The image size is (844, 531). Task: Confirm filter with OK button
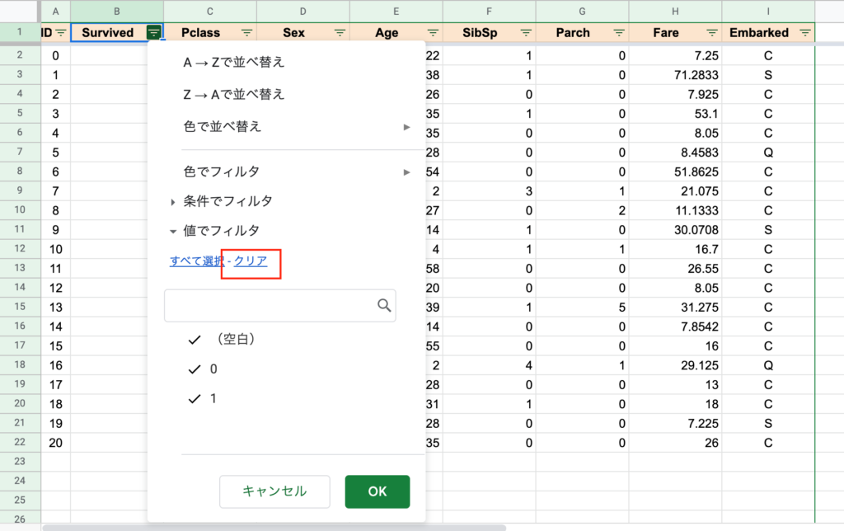(x=377, y=491)
